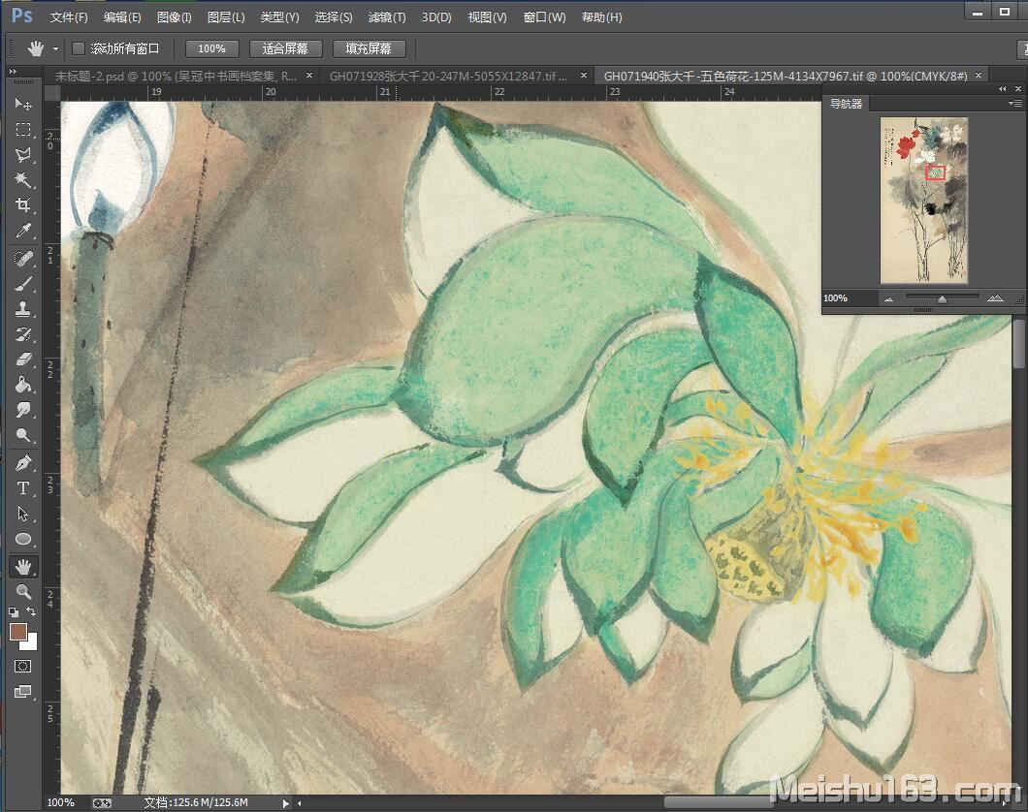
Task: Open the status bar info arrow menu
Action: pyautogui.click(x=286, y=803)
